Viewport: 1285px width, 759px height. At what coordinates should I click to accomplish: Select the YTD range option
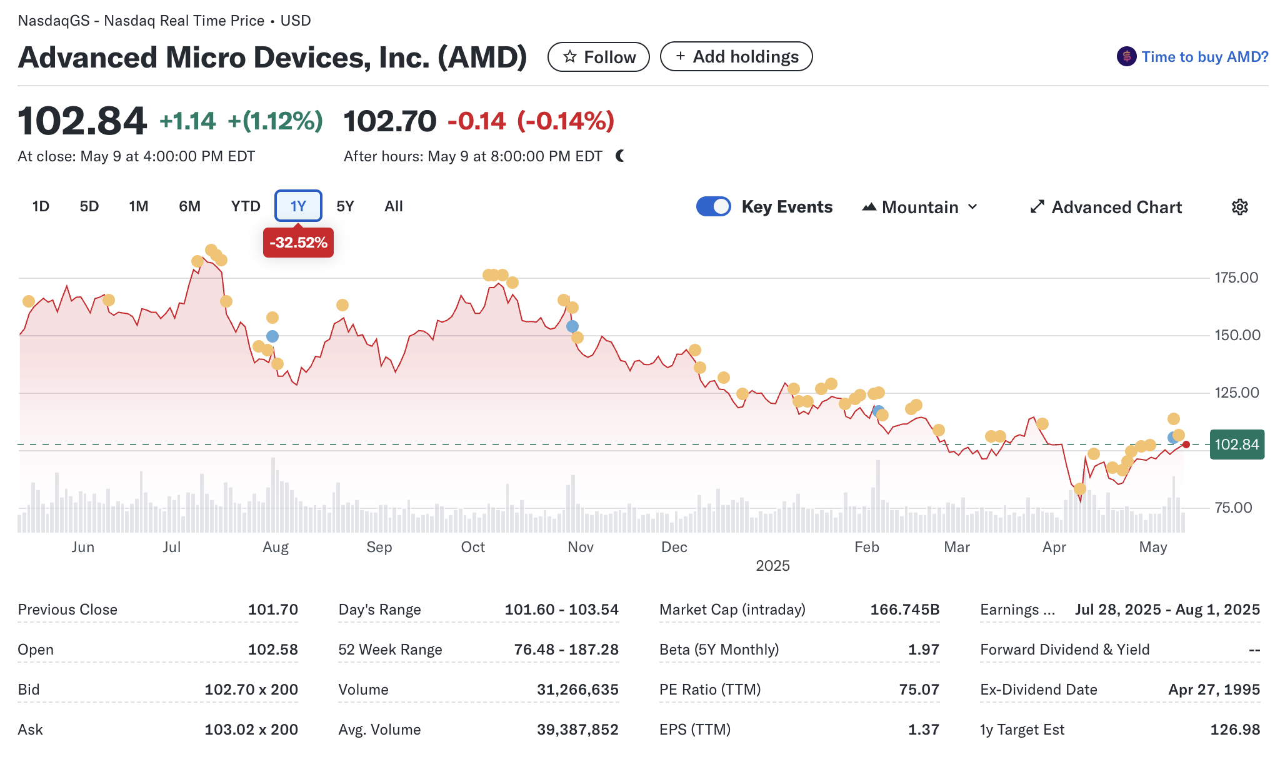pyautogui.click(x=246, y=206)
